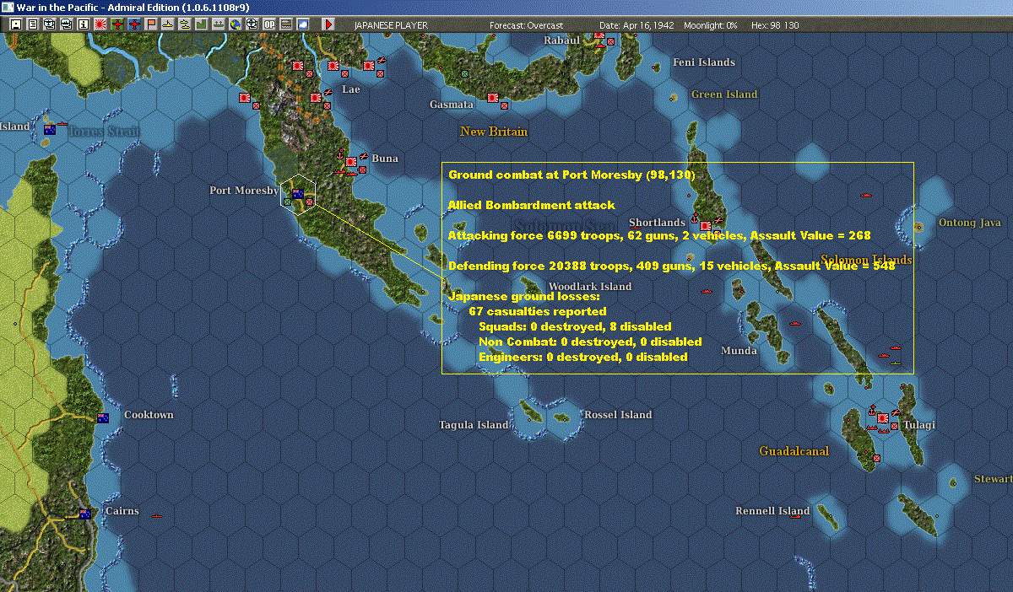The height and width of the screenshot is (592, 1013).
Task: Click the anchor port icon at Tulagi
Action: [872, 411]
